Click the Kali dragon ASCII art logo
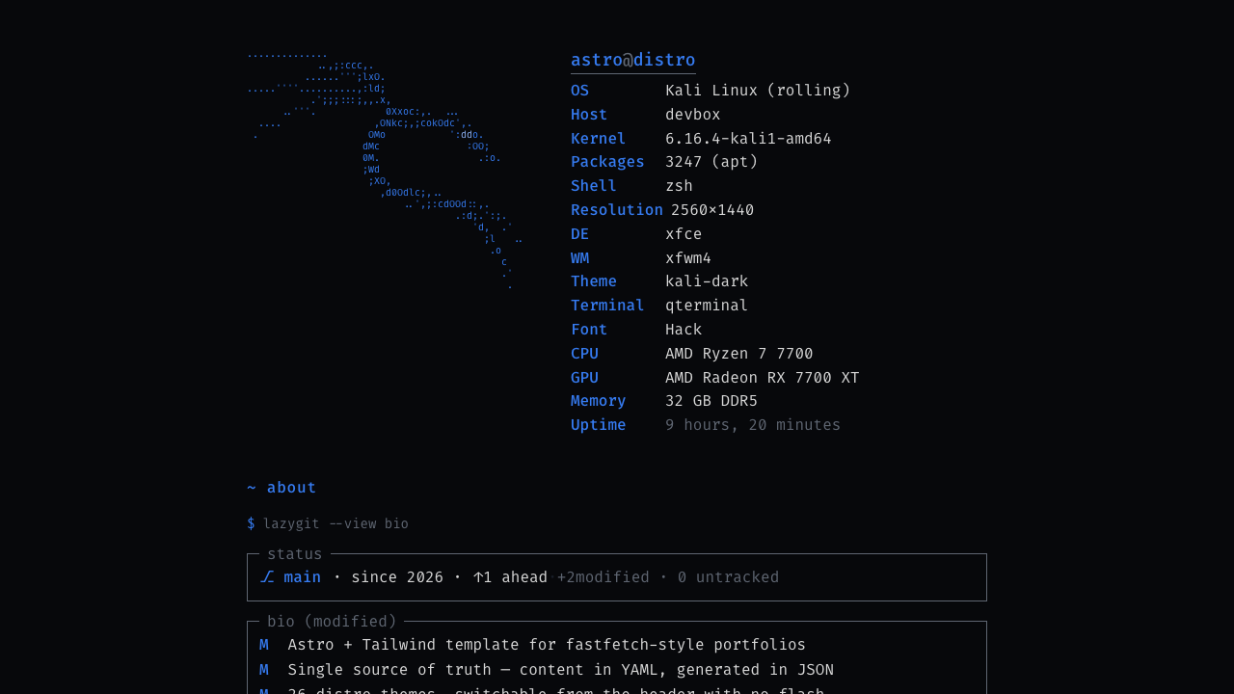The height and width of the screenshot is (694, 1234). point(385,170)
